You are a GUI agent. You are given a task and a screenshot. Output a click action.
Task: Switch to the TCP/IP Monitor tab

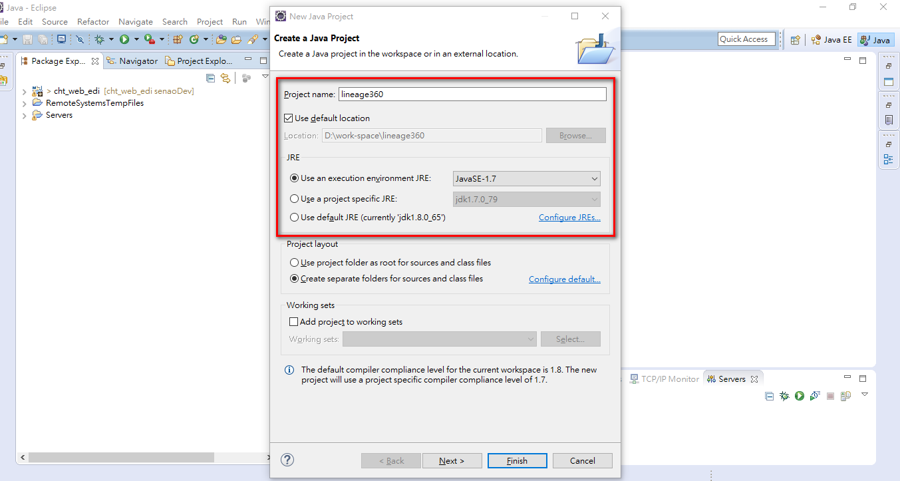point(665,379)
